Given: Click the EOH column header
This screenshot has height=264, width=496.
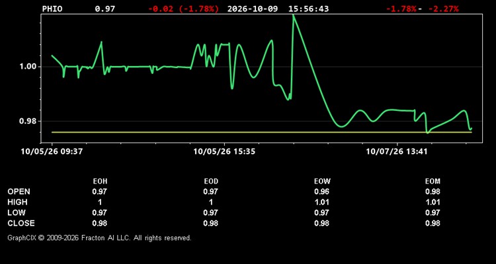Looking at the screenshot, I should point(100,181).
